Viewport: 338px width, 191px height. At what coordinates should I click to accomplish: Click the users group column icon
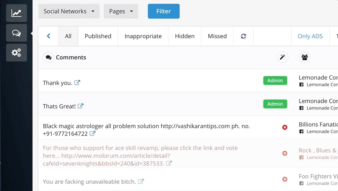point(305,58)
